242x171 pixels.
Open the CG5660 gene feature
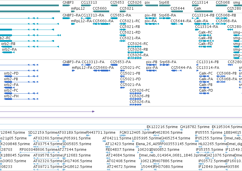point(101,11)
